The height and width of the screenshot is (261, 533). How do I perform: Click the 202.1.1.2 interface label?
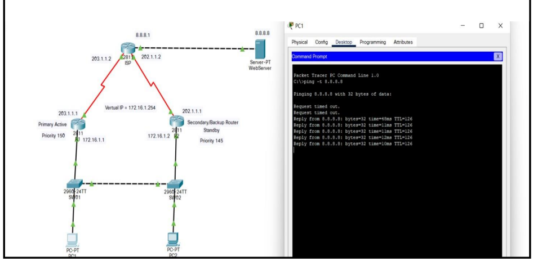pyautogui.click(x=151, y=57)
